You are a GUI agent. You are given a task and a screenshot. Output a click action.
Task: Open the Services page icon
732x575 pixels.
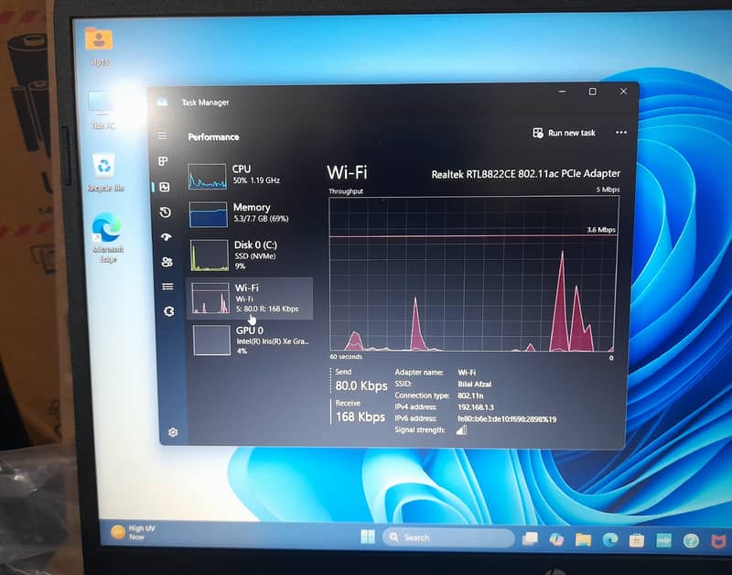point(169,311)
